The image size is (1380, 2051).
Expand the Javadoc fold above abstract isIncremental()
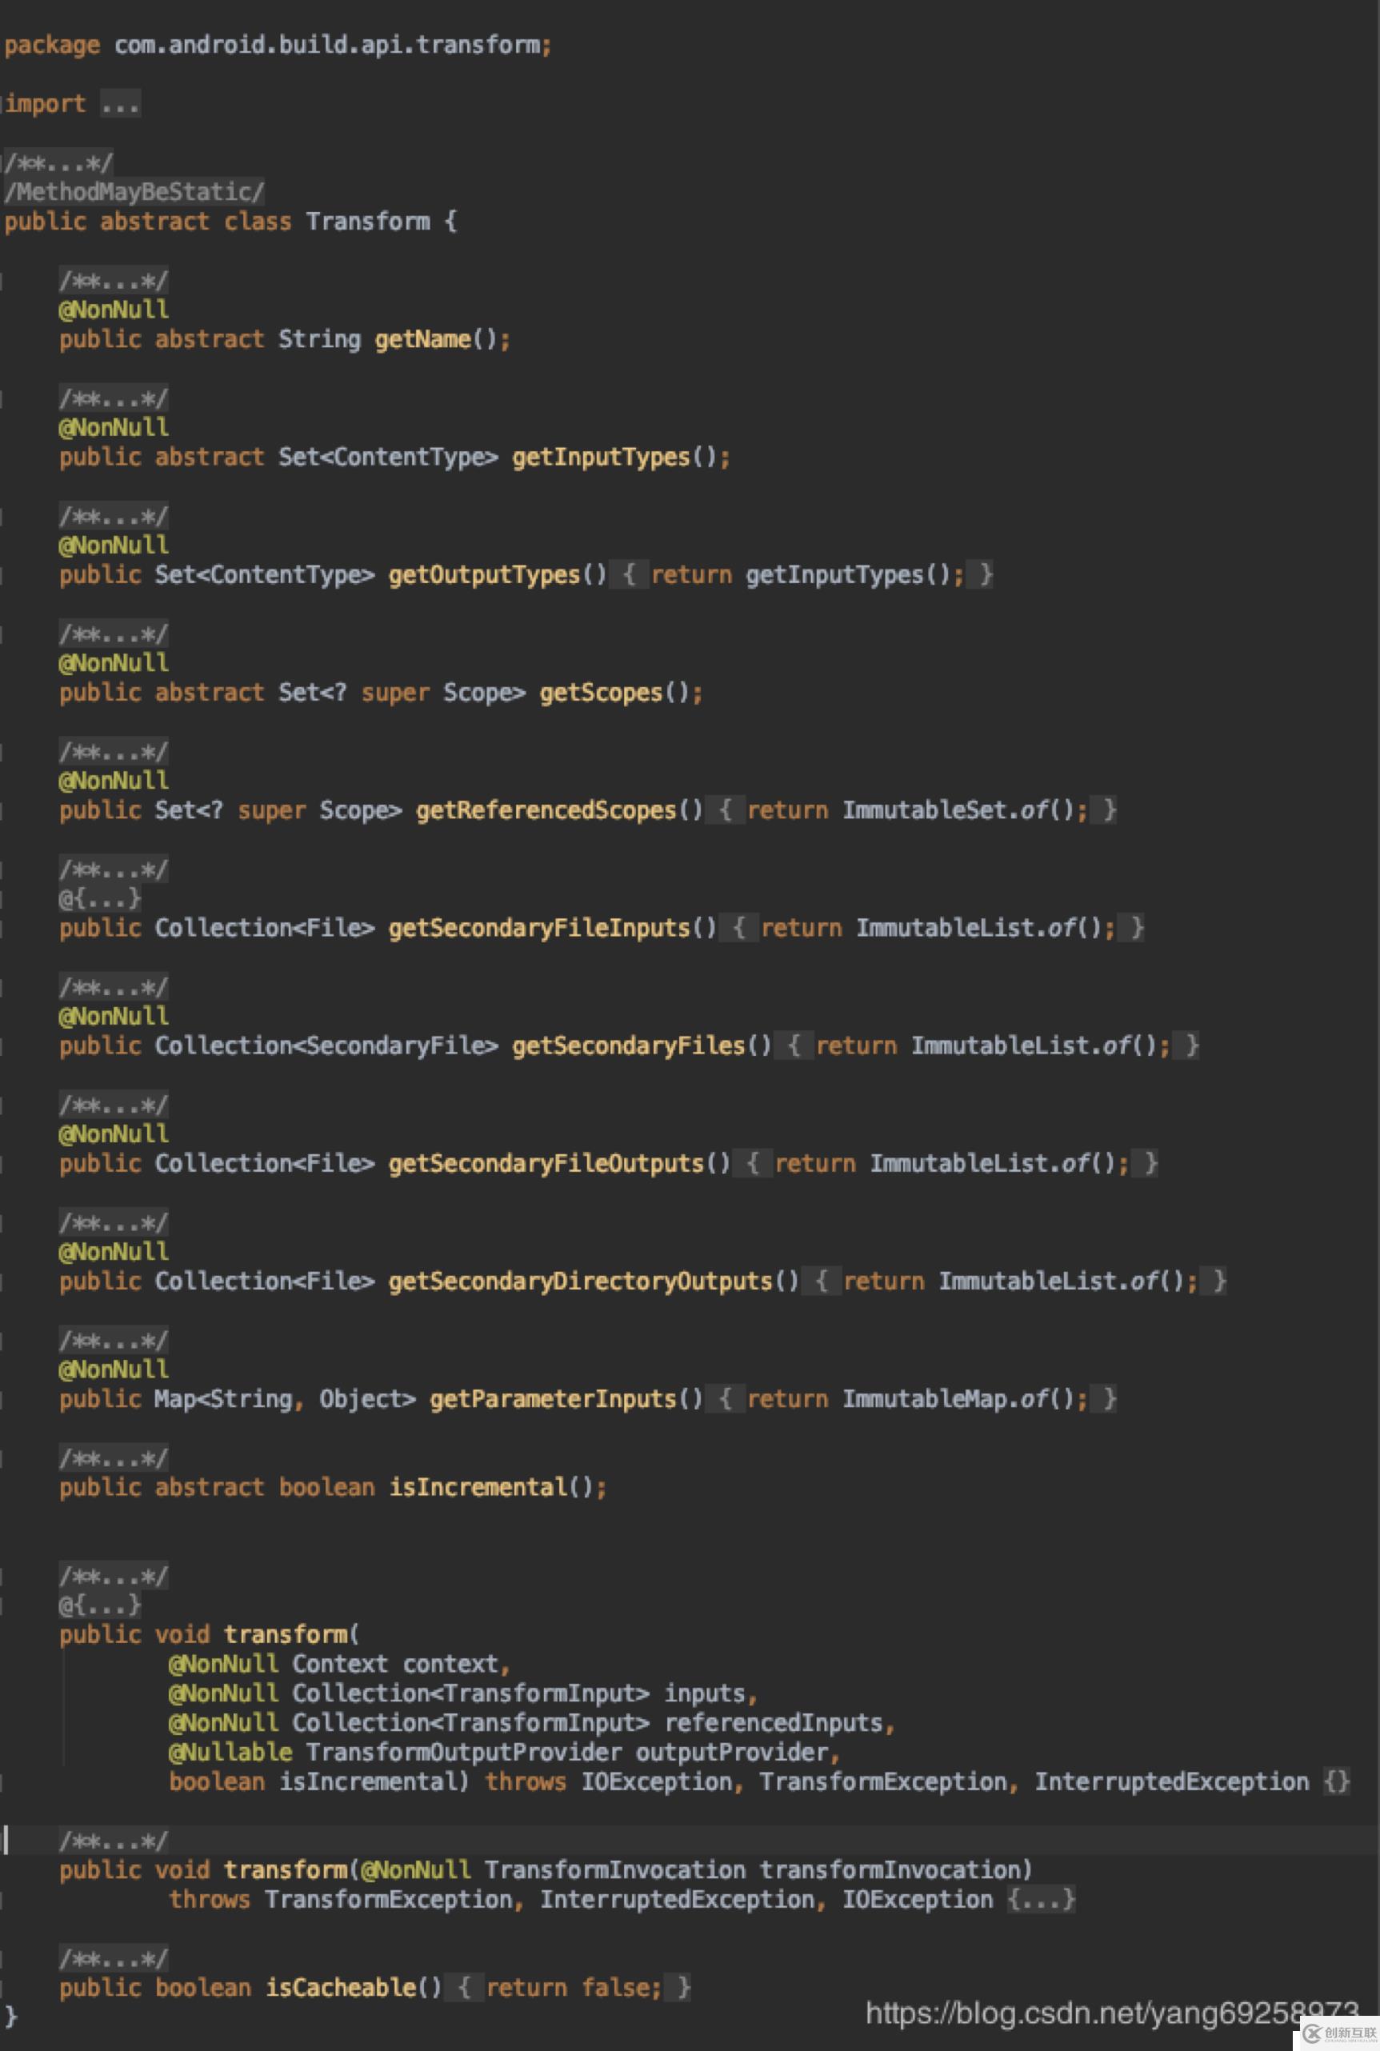(x=113, y=1458)
